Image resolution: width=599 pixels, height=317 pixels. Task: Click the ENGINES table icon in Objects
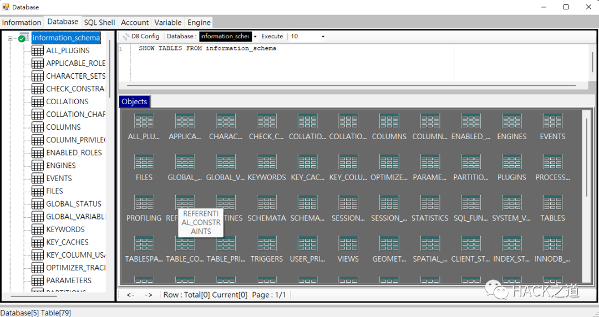tap(512, 121)
